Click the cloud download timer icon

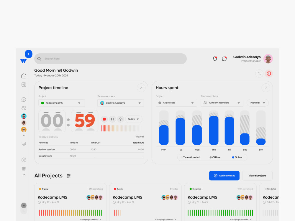(x=120, y=119)
